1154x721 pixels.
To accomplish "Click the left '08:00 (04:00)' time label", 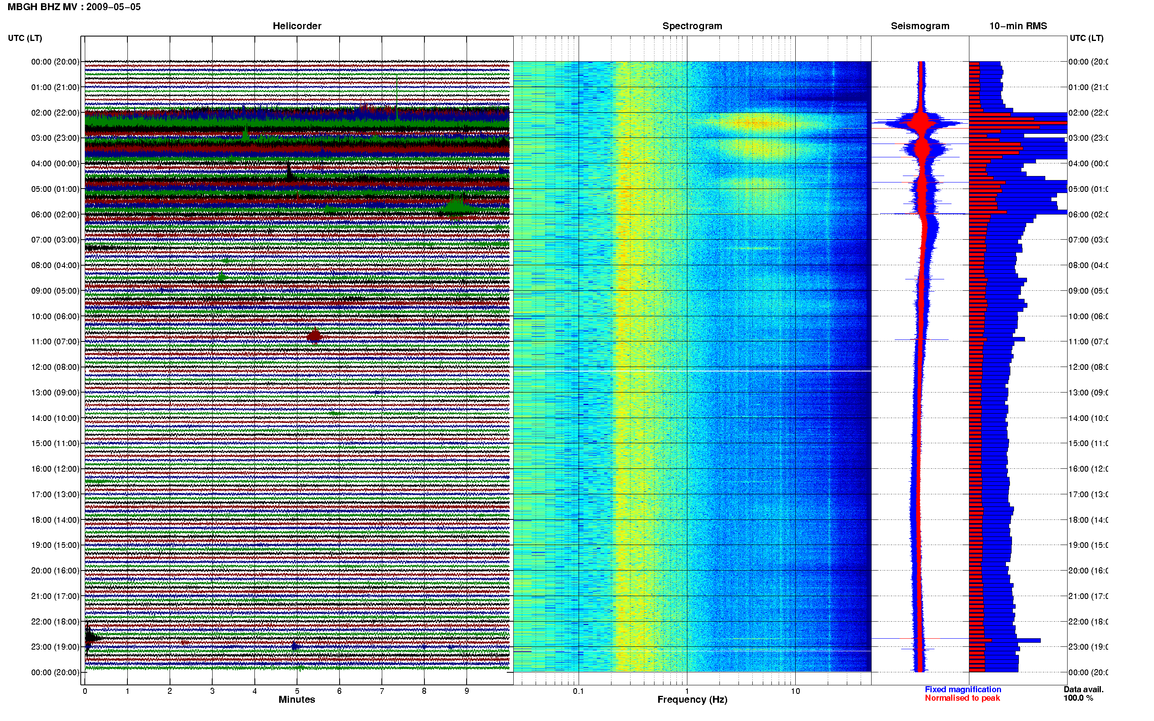I will 55,265.
